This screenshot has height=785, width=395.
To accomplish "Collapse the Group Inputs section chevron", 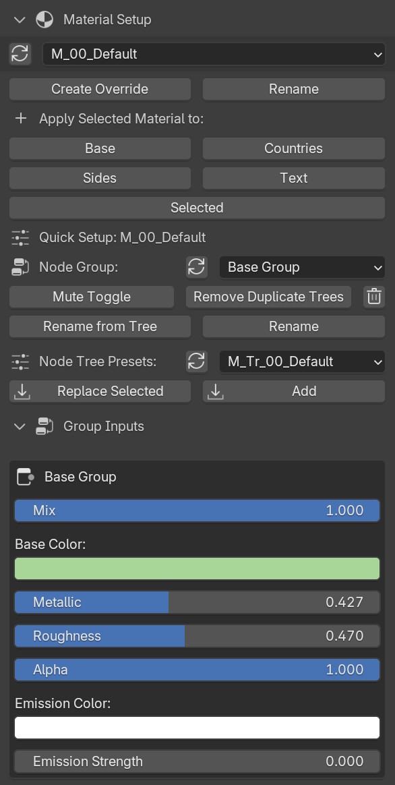I will (x=20, y=426).
